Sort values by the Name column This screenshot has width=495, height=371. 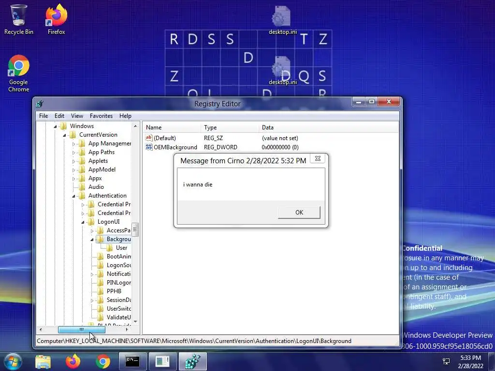point(172,128)
